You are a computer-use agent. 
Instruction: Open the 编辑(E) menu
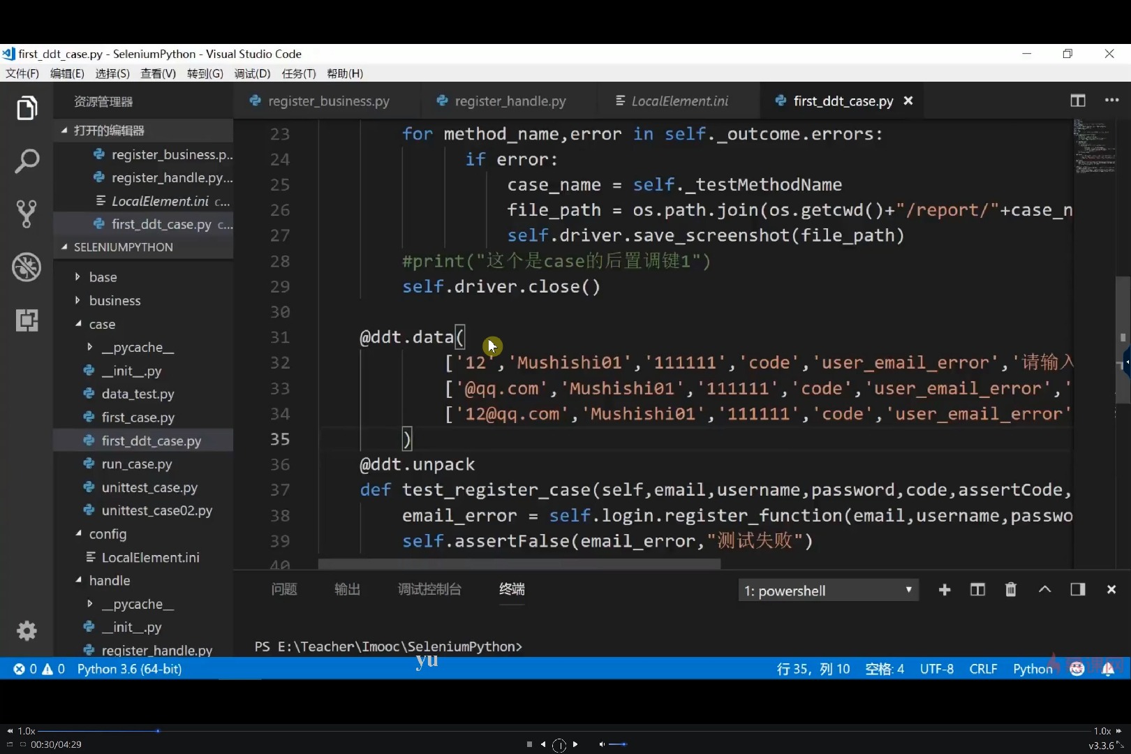[x=67, y=73]
